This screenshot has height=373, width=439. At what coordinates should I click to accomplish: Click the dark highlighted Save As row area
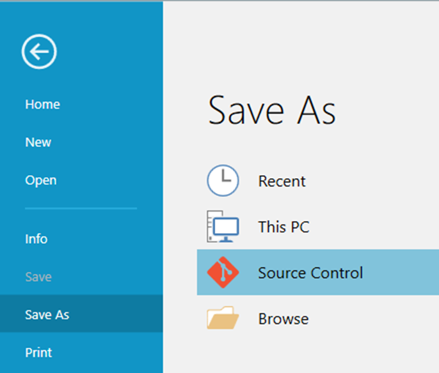pyautogui.click(x=81, y=313)
